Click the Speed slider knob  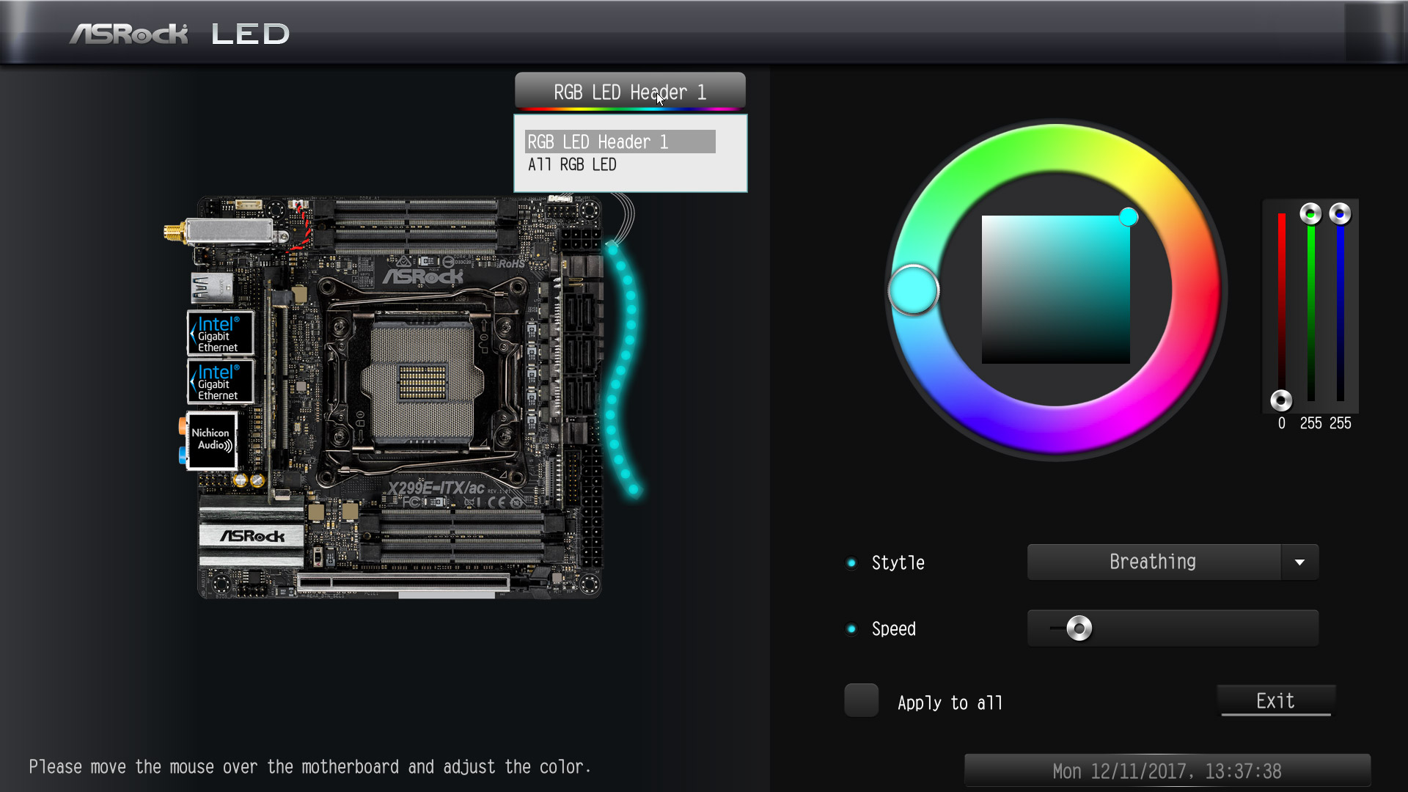pyautogui.click(x=1079, y=628)
